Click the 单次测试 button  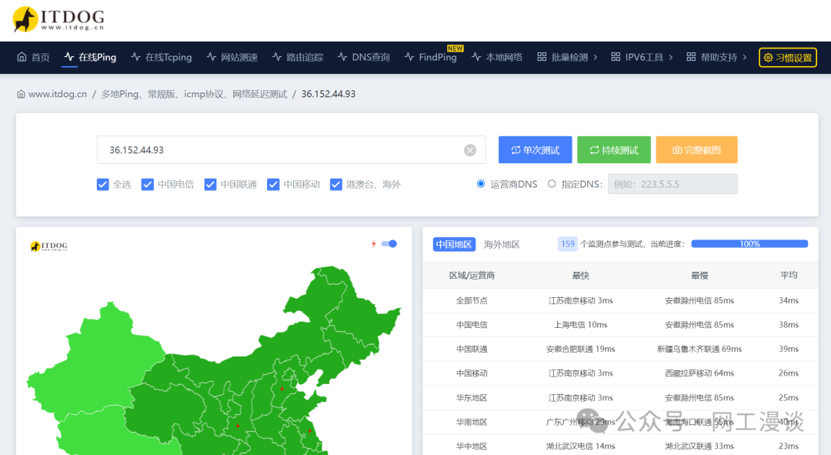pos(536,149)
